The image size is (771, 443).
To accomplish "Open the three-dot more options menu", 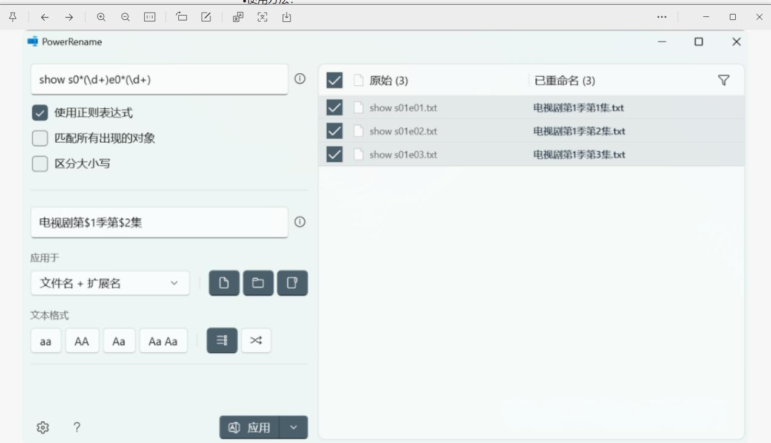I will point(662,18).
